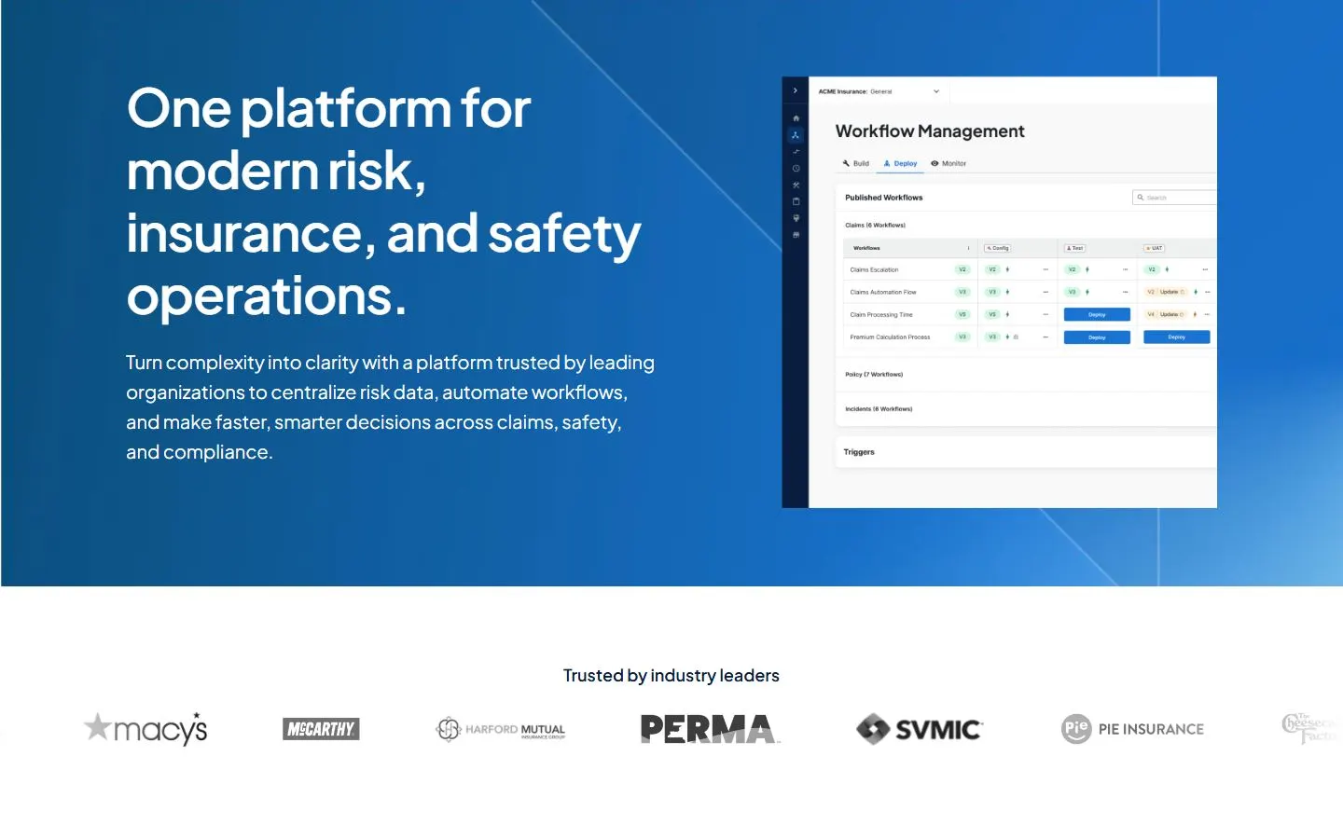
Task: Click the Home icon in dark sidebar
Action: 796,118
